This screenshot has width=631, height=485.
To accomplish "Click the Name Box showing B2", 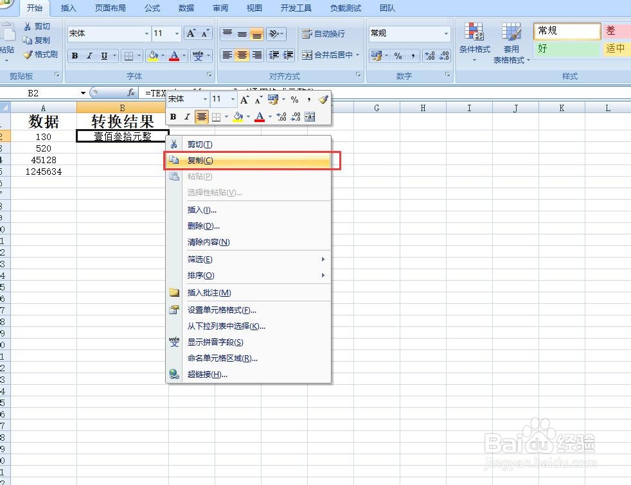I will pyautogui.click(x=39, y=93).
